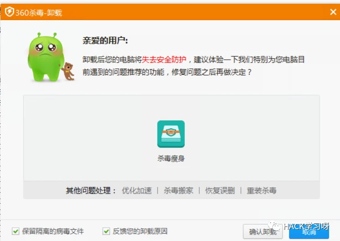This screenshot has width=340, height=241.
Task: Click the 360杀毒-卸载 title text
Action: click(x=38, y=13)
